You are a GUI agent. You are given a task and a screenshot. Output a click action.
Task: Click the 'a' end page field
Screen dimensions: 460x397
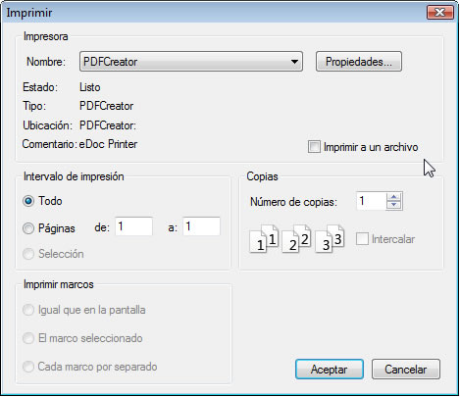click(x=201, y=226)
